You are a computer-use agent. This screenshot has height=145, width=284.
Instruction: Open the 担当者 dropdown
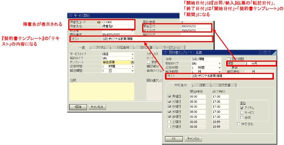(x=132, y=31)
